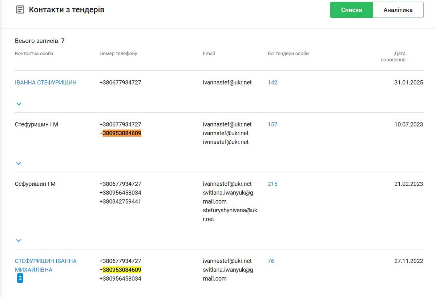The image size is (436, 297).
Task: Switch to the Списки tab
Action: (351, 10)
